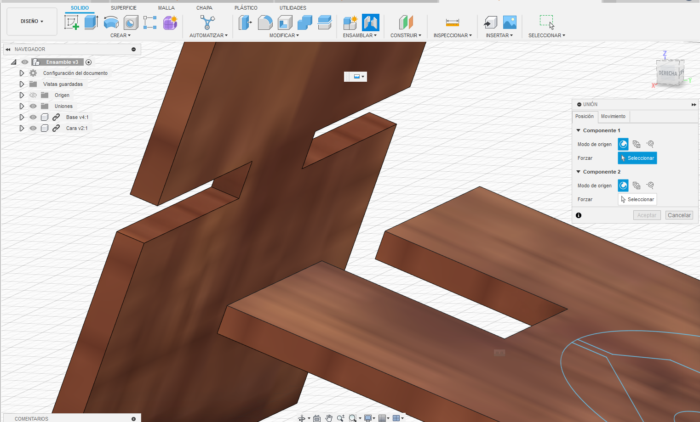Activate Ensamble v3 radio button
700x422 pixels.
click(x=89, y=62)
